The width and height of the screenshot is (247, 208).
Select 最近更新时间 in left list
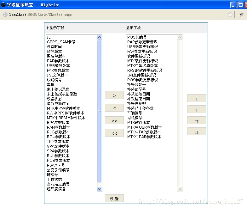click(72, 104)
